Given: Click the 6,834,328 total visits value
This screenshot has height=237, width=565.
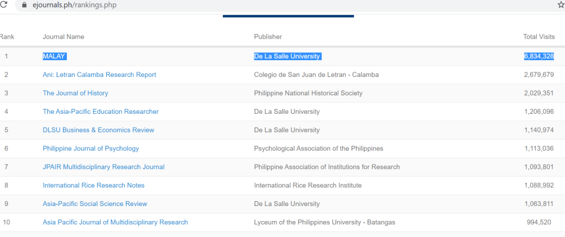Looking at the screenshot, I should [538, 56].
